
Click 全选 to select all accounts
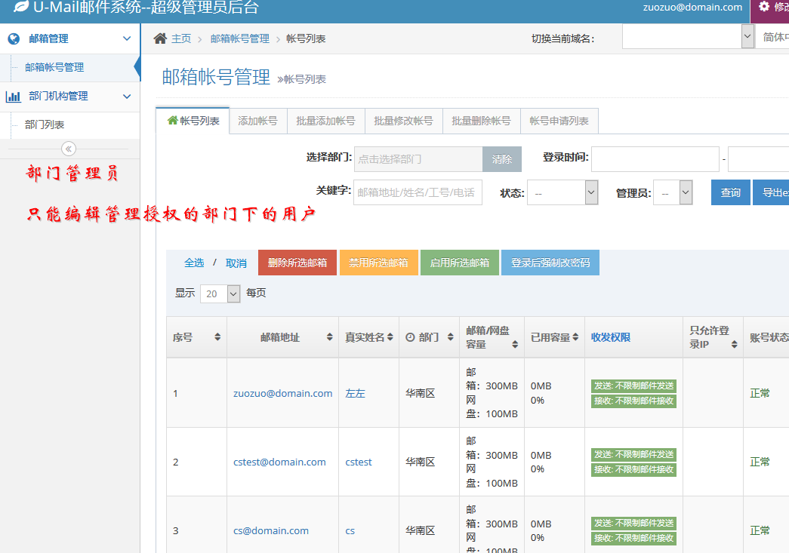coord(194,263)
